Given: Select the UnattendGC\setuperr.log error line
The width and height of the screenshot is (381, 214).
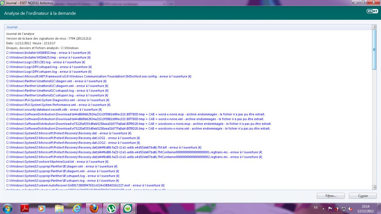Looking at the screenshot, I should coord(57,95).
